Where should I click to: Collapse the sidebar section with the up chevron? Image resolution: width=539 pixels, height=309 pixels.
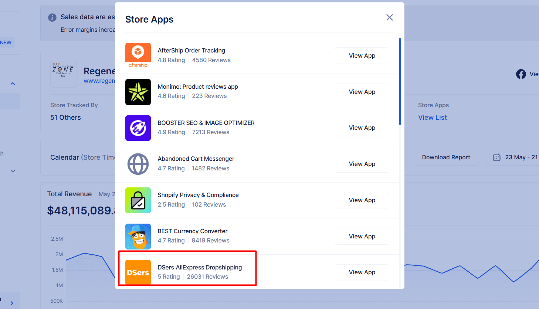pyautogui.click(x=13, y=84)
